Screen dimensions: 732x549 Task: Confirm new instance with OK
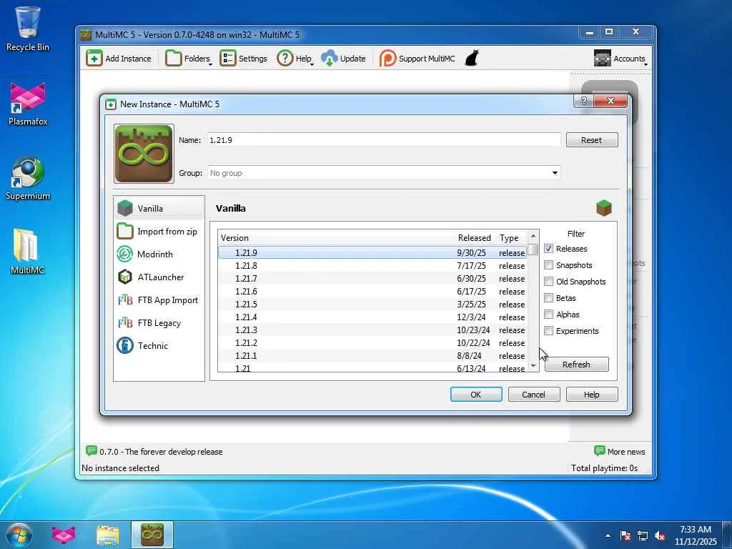tap(476, 395)
